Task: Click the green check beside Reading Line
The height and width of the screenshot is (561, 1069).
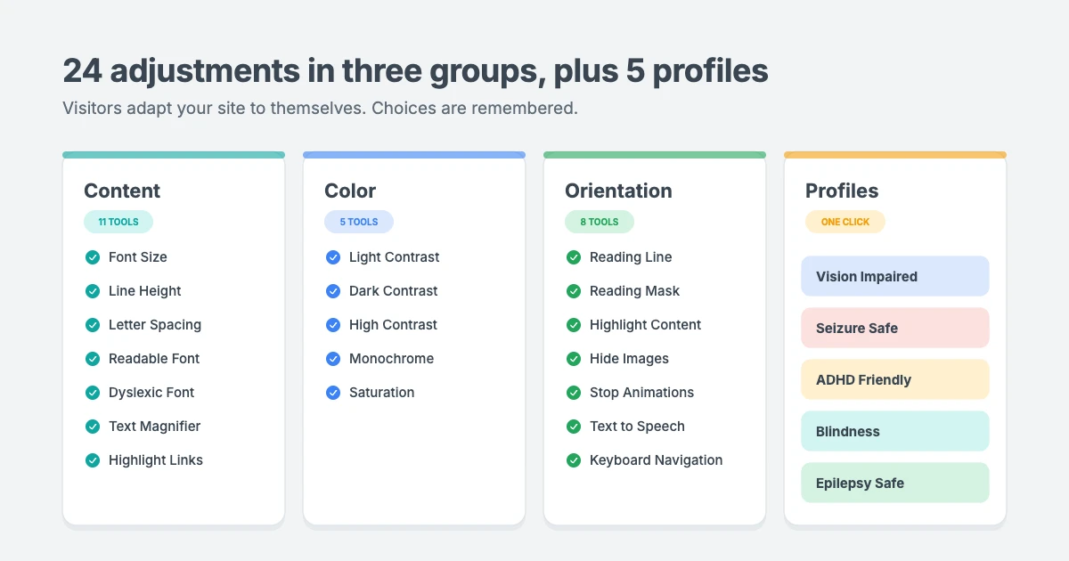Action: [574, 257]
